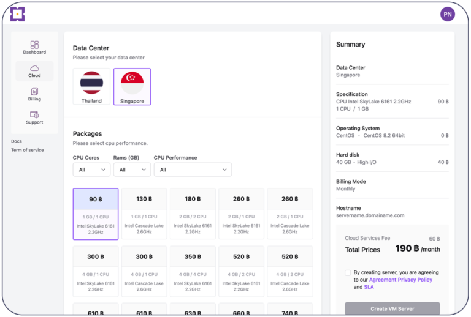Open the Docs sidebar link
Screen dimensions: 471x317
(x=17, y=141)
